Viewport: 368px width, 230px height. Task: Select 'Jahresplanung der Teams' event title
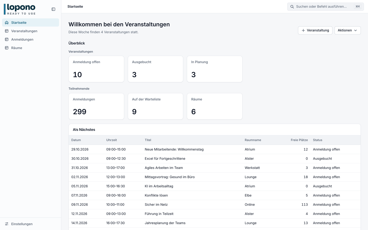pyautogui.click(x=165, y=223)
